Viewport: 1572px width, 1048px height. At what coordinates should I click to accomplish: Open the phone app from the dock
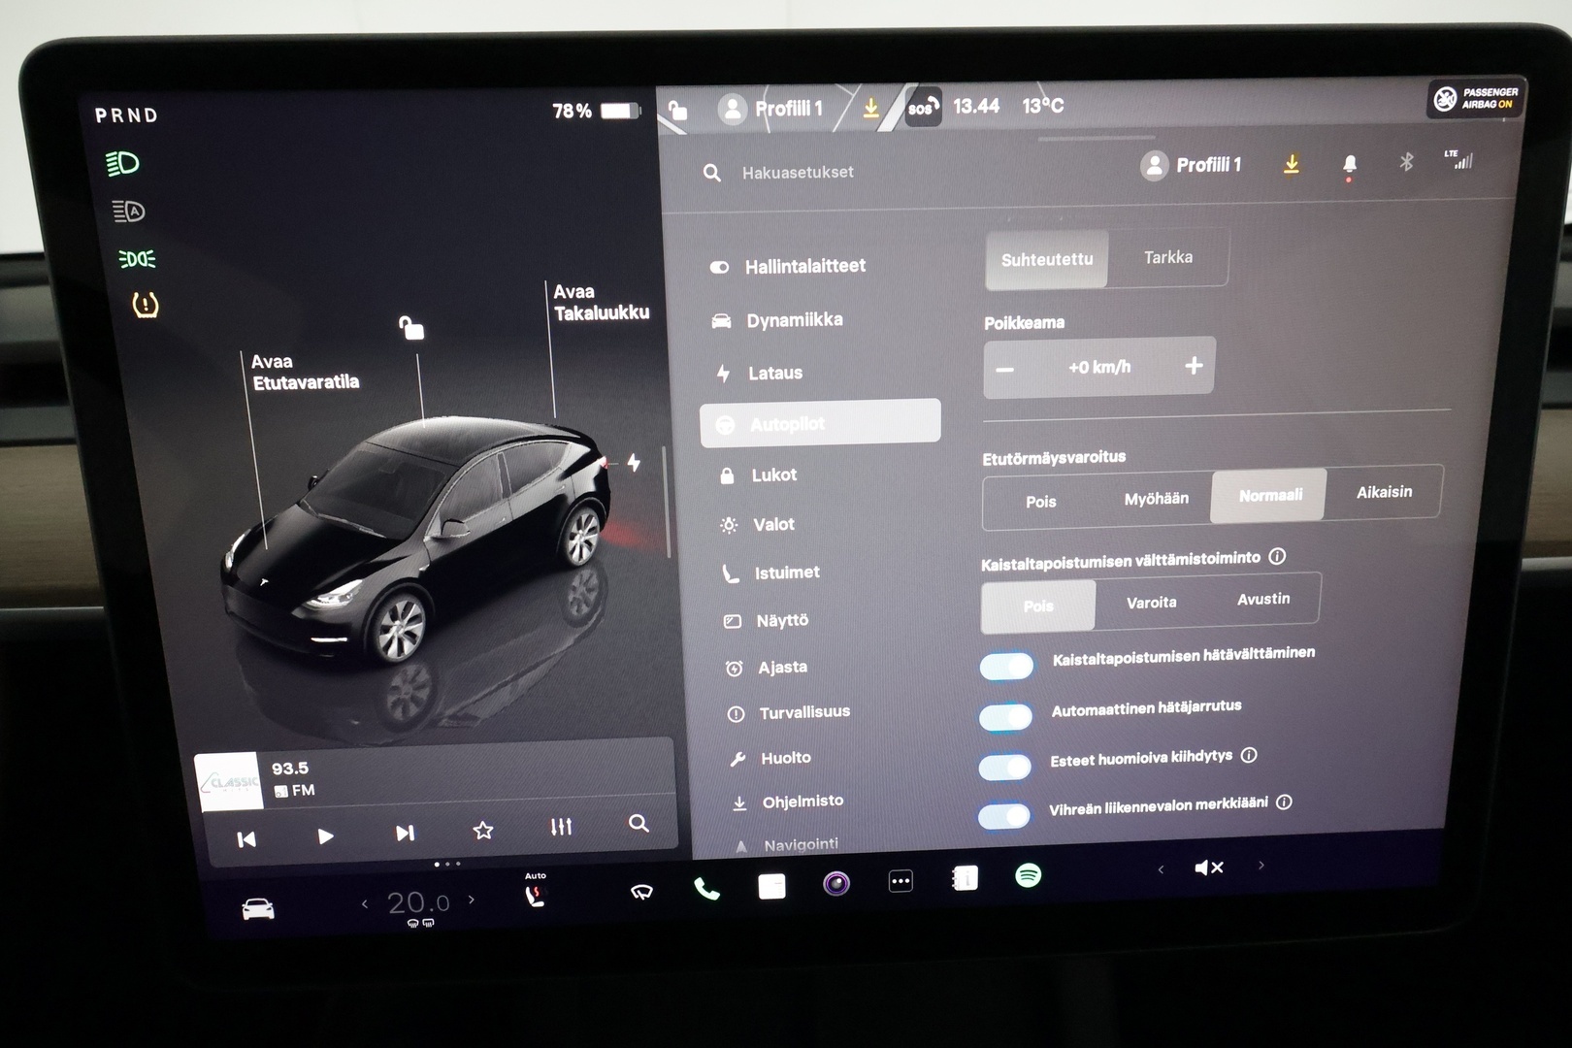click(705, 886)
